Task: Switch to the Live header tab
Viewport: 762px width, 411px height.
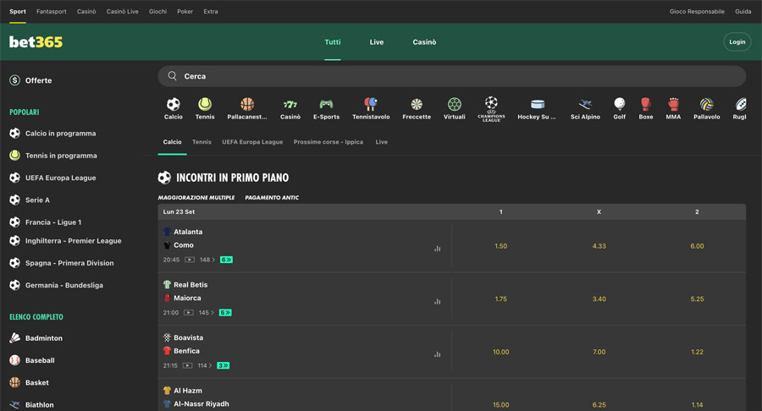Action: [x=377, y=42]
